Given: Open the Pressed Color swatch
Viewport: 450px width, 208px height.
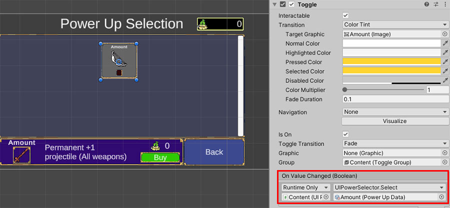Looking at the screenshot, I should point(391,62).
